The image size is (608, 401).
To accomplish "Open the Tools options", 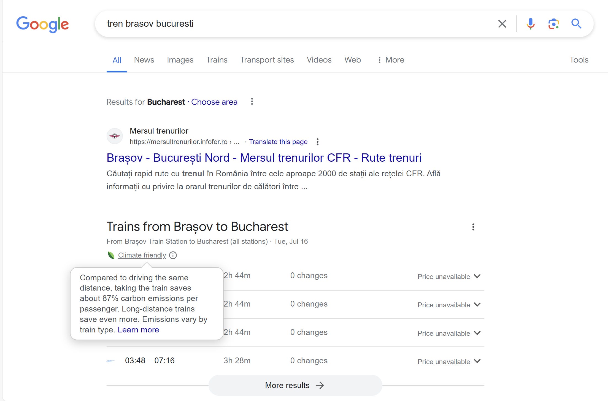I will (x=579, y=60).
